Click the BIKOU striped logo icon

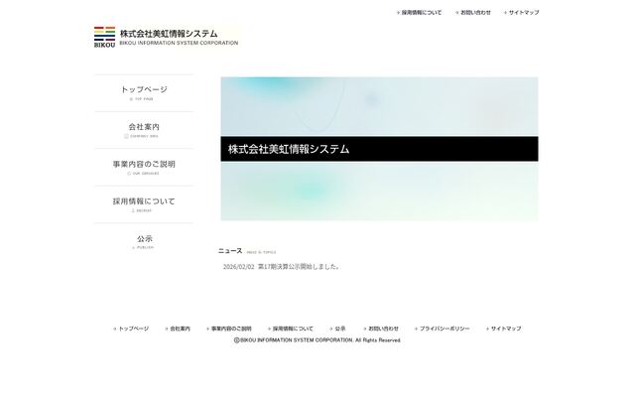(x=104, y=37)
